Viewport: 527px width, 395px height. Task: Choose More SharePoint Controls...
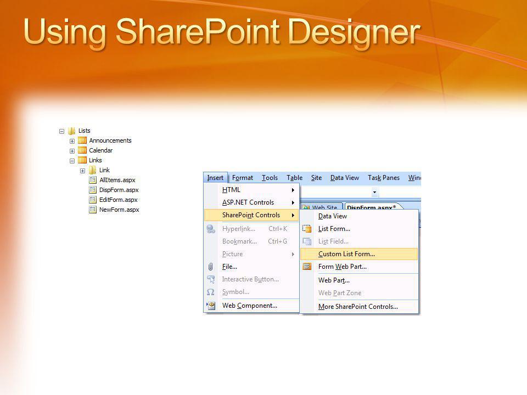click(359, 307)
